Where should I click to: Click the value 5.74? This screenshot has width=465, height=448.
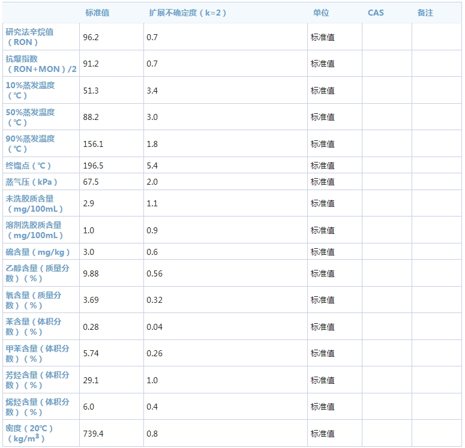coord(91,353)
